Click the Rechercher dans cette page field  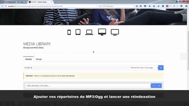(x=144, y=68)
